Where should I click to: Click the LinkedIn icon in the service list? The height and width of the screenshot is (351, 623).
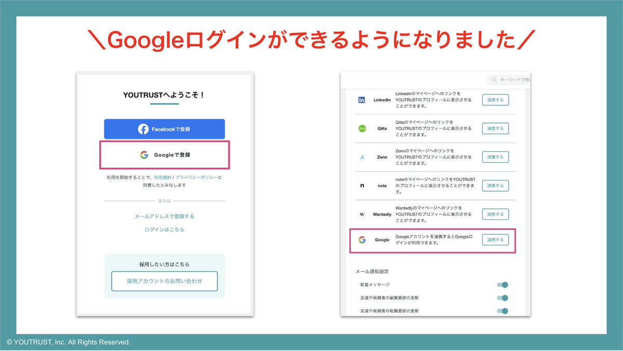coord(362,100)
